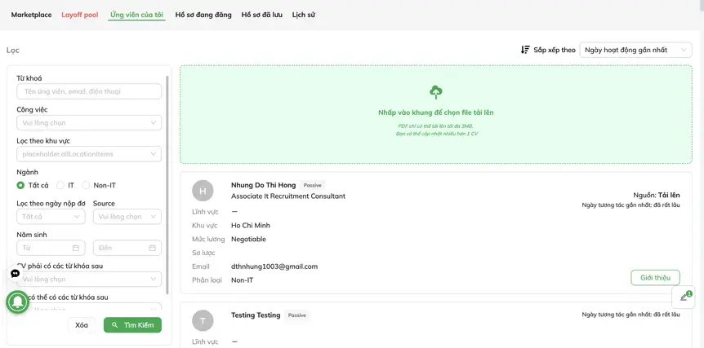Click the avatar H of Nhung Do Thi Hong

pos(203,191)
